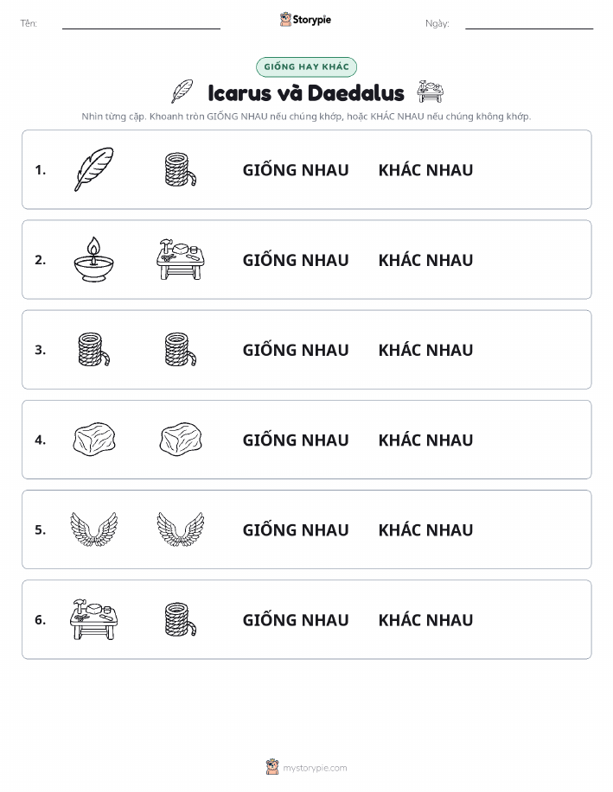Click the feather icon beside the title
This screenshot has width=613, height=792.
[x=182, y=92]
